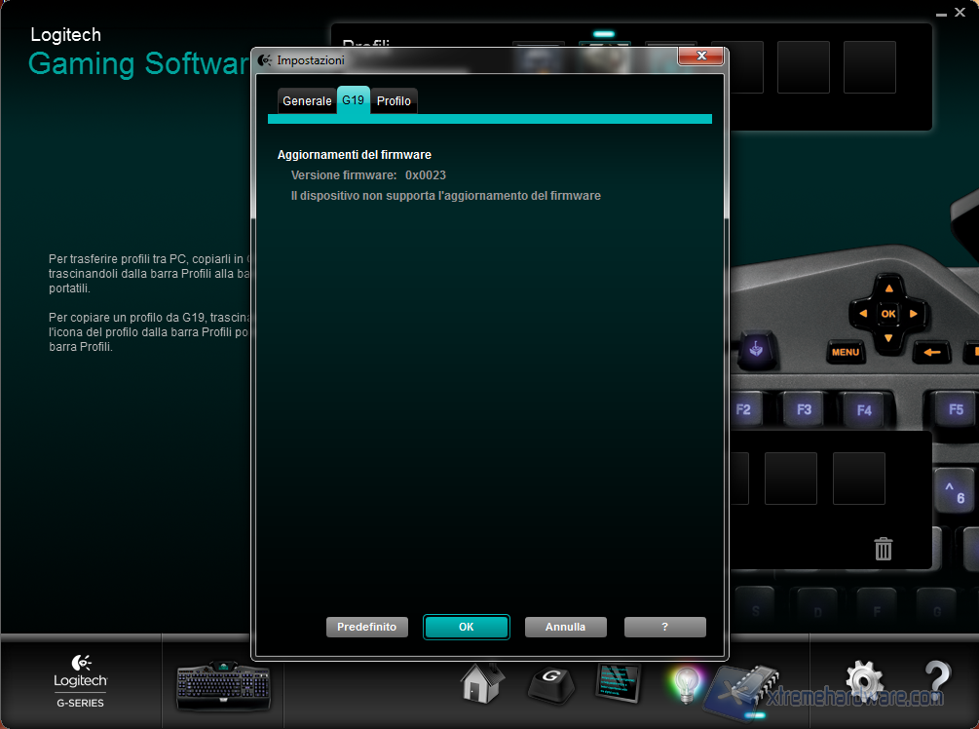Open backlight color lightbulb icon
Image resolution: width=979 pixels, height=729 pixels.
coord(686,684)
